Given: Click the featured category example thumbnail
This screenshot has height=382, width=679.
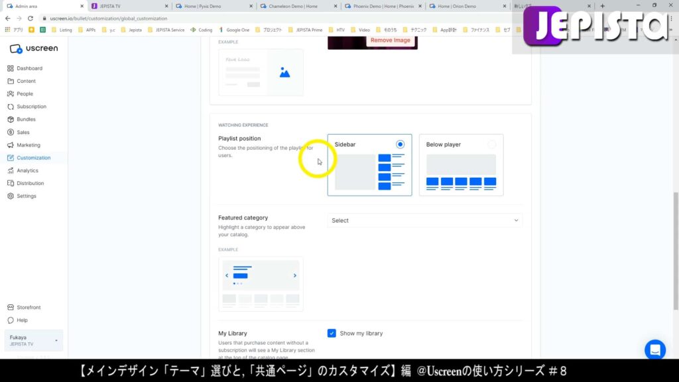Looking at the screenshot, I should [261, 284].
